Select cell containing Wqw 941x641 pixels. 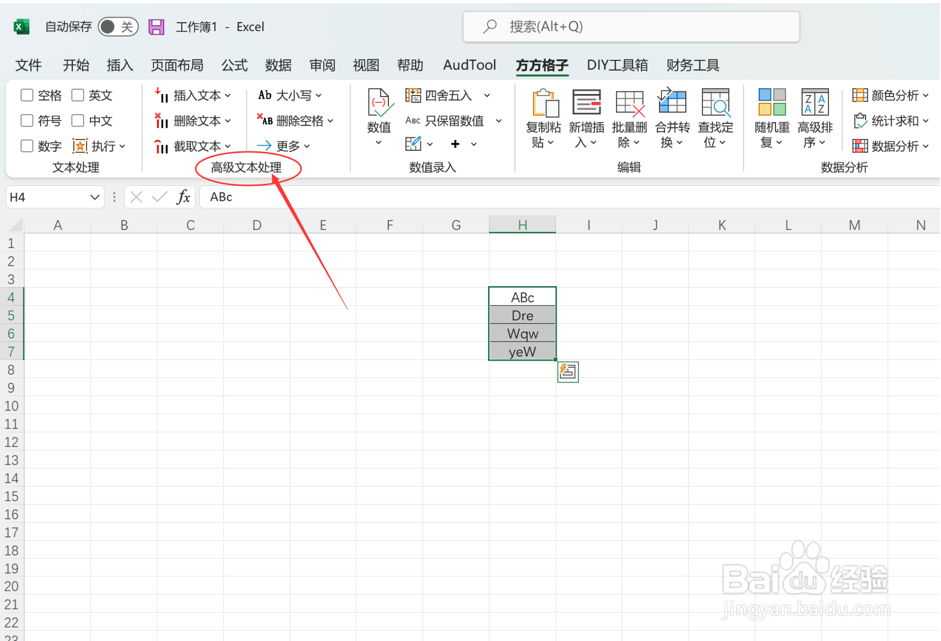coord(522,333)
